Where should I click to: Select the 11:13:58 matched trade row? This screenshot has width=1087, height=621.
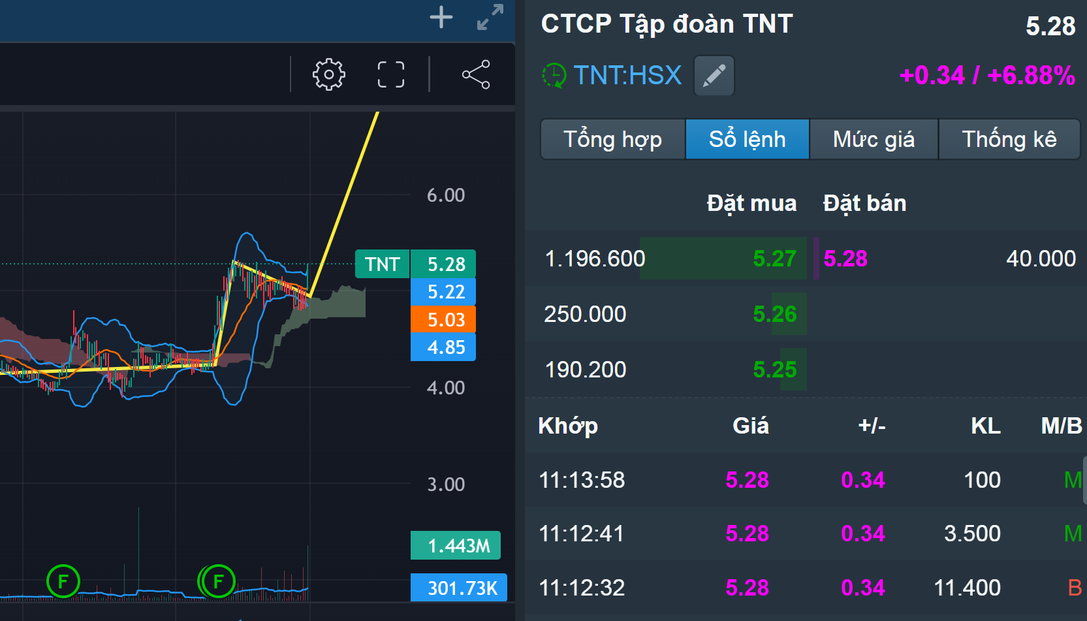(x=806, y=480)
